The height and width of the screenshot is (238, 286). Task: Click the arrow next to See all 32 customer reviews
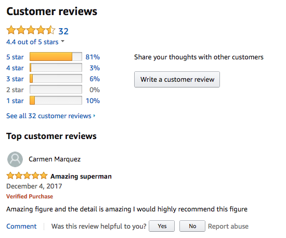pos(94,116)
